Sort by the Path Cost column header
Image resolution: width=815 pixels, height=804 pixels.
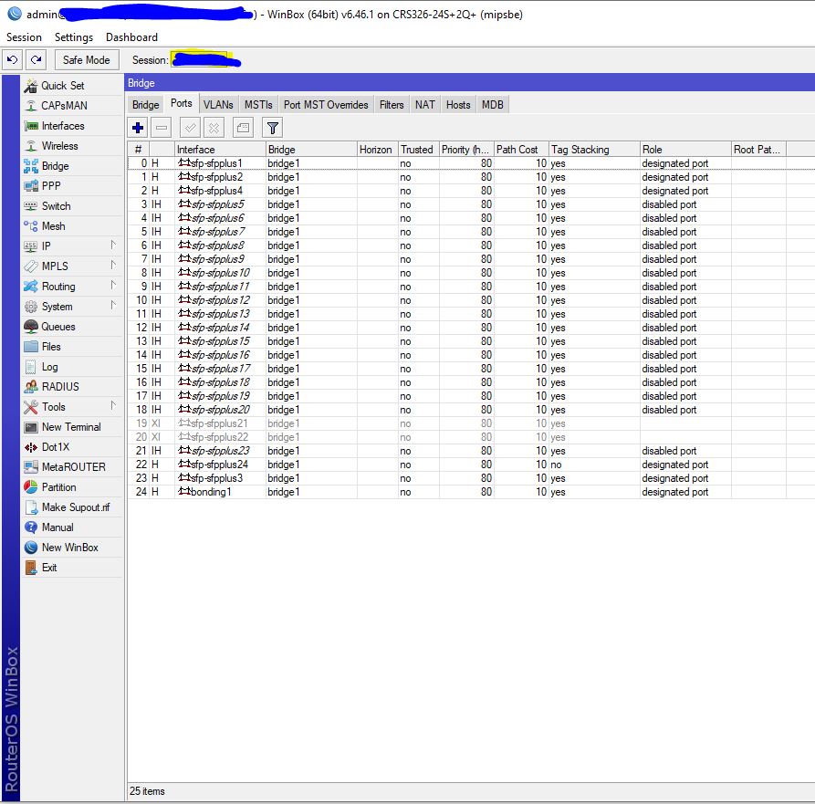(521, 150)
